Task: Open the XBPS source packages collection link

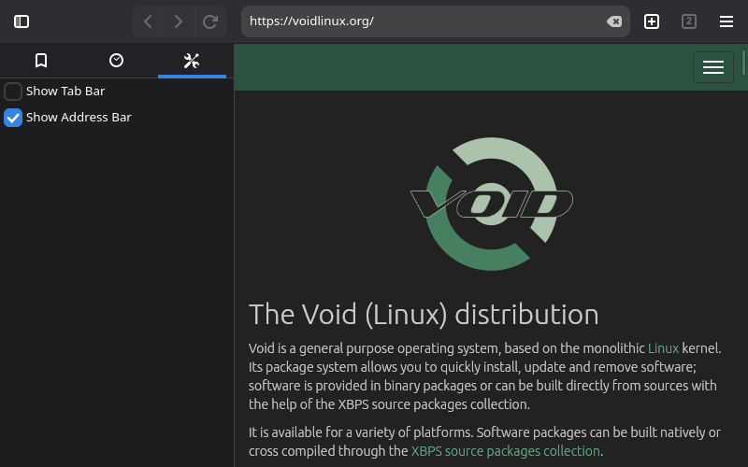Action: 505,451
